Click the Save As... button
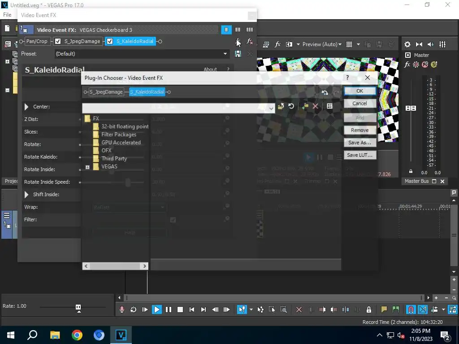This screenshot has width=459, height=344. point(360,142)
